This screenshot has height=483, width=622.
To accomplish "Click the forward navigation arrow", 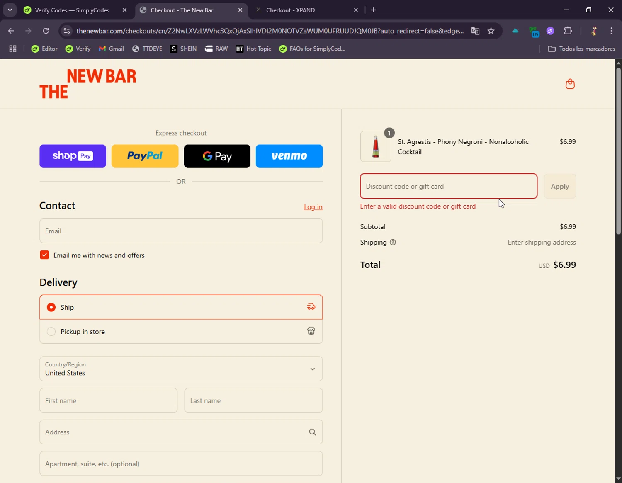I will [28, 31].
